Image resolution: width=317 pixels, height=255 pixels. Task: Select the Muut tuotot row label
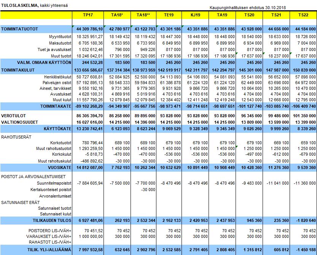point(61,56)
